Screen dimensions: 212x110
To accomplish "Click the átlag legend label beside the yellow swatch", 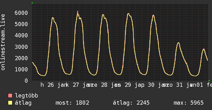I will pyautogui.click(x=23, y=103).
